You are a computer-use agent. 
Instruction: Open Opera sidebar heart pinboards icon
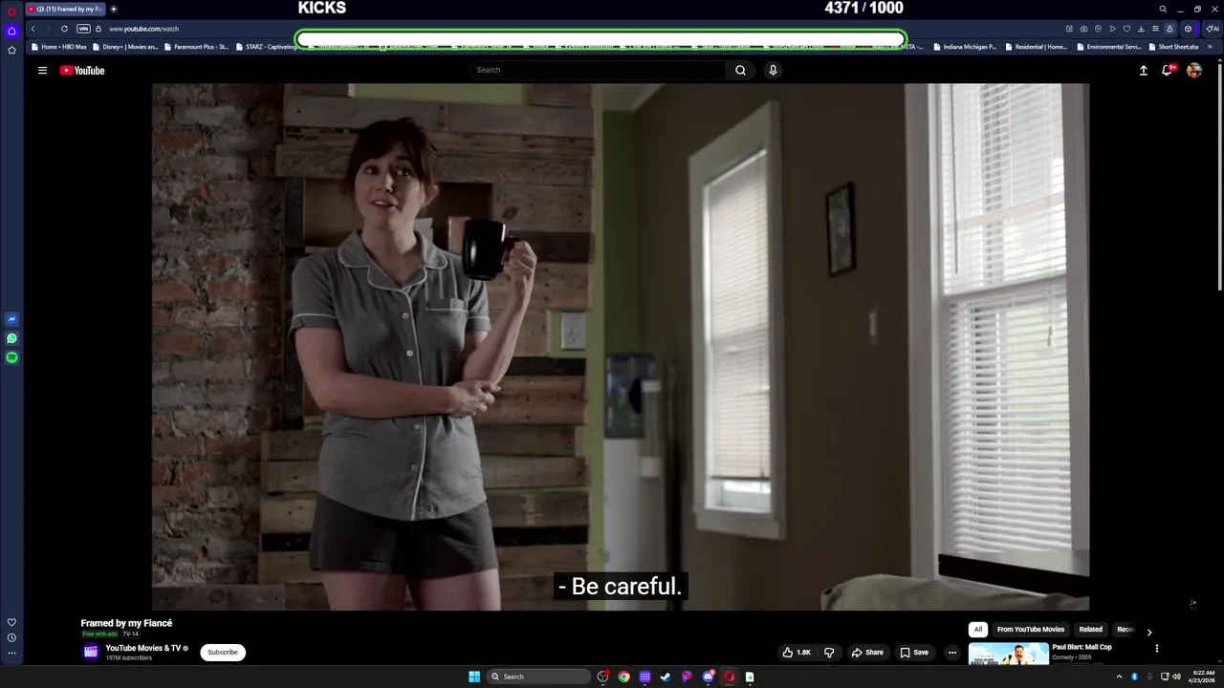pyautogui.click(x=11, y=622)
